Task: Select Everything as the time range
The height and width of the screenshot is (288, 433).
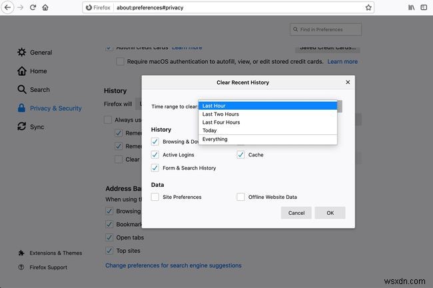Action: point(268,139)
